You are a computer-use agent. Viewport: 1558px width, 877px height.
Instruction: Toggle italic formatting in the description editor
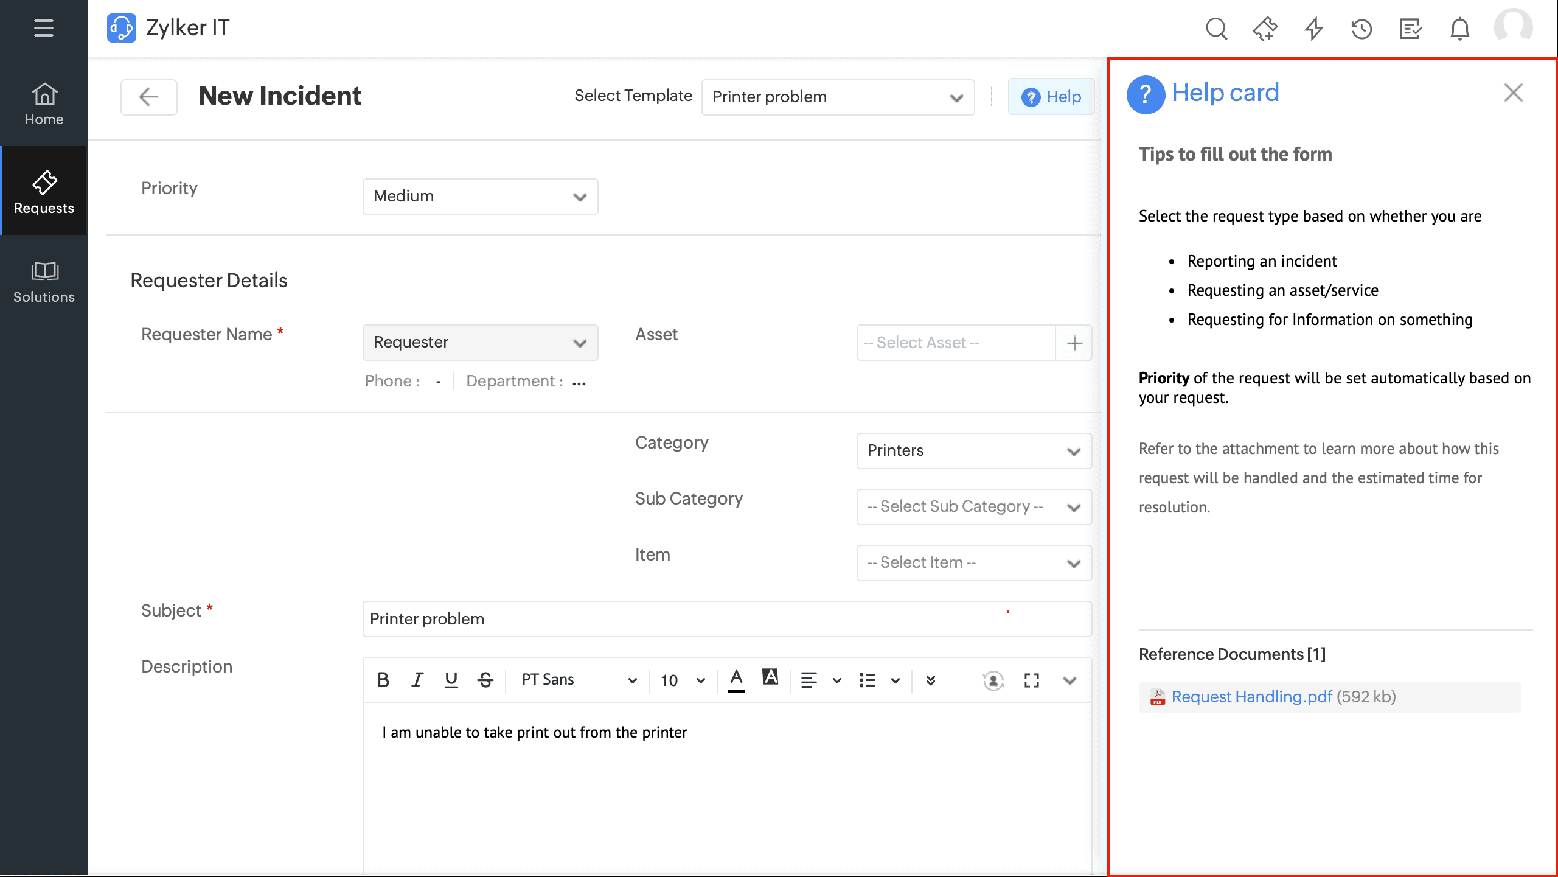tap(417, 680)
